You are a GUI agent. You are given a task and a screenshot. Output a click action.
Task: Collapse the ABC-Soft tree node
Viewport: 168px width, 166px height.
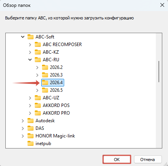[23, 37]
